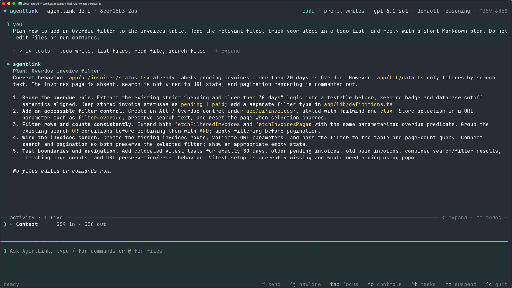Click the 'prompt writes' setting in header
This screenshot has height=288, width=512.
344,11
